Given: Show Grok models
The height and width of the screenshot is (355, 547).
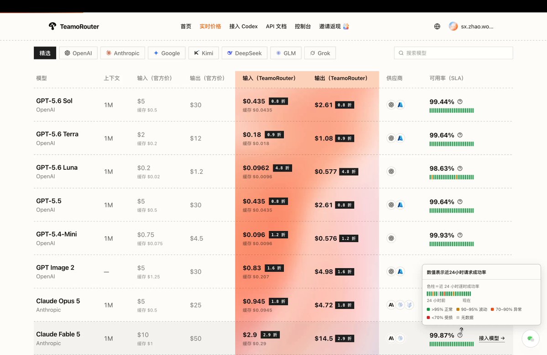Looking at the screenshot, I should point(320,53).
